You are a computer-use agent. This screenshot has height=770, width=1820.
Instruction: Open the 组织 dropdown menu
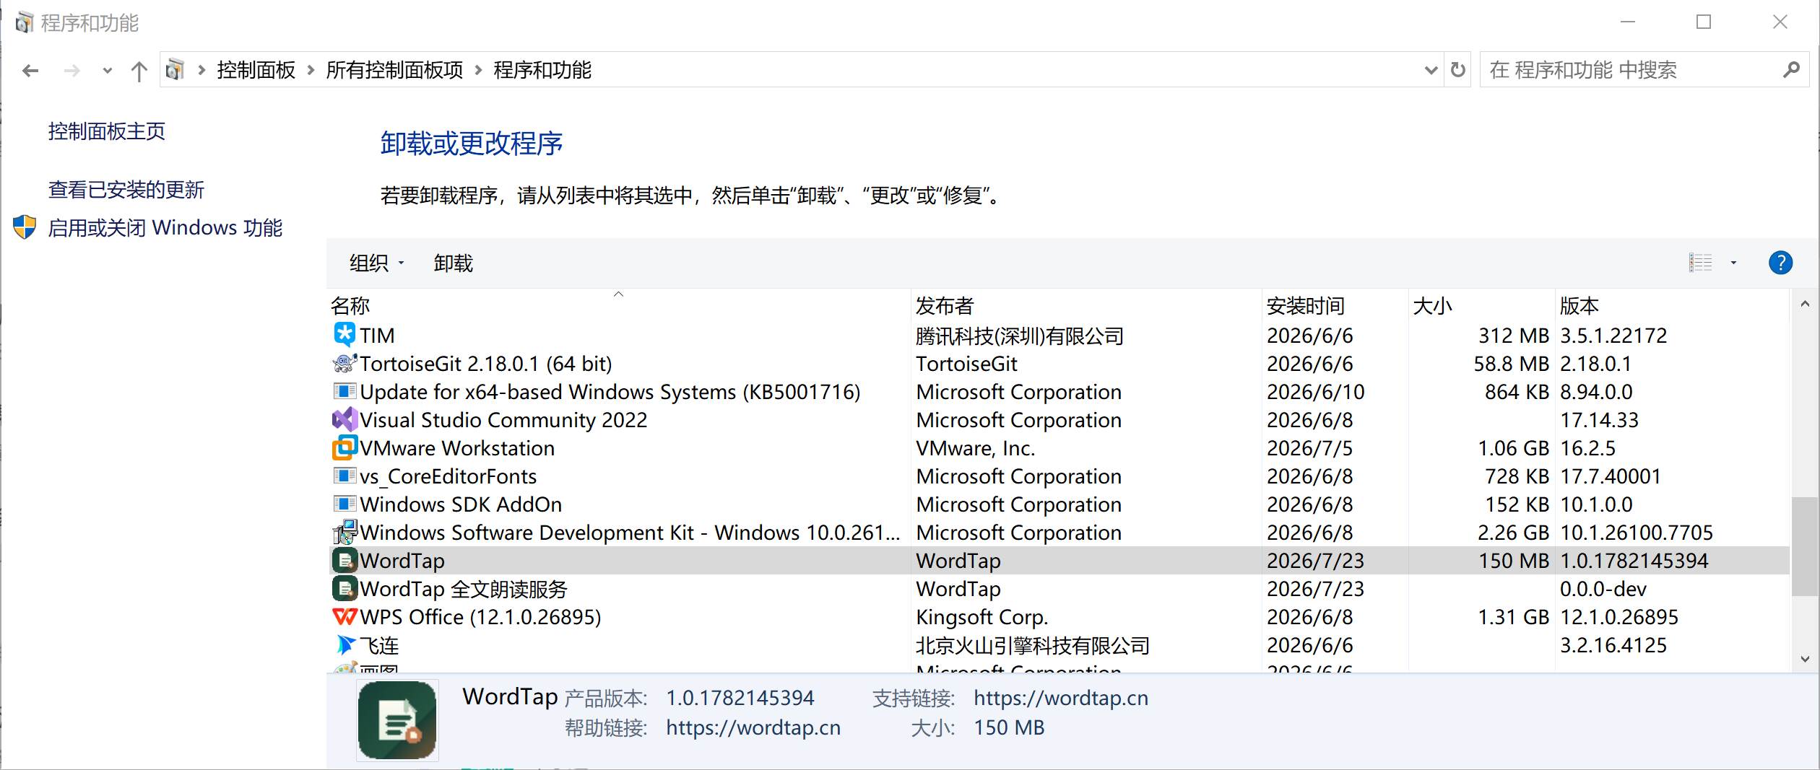(x=377, y=263)
